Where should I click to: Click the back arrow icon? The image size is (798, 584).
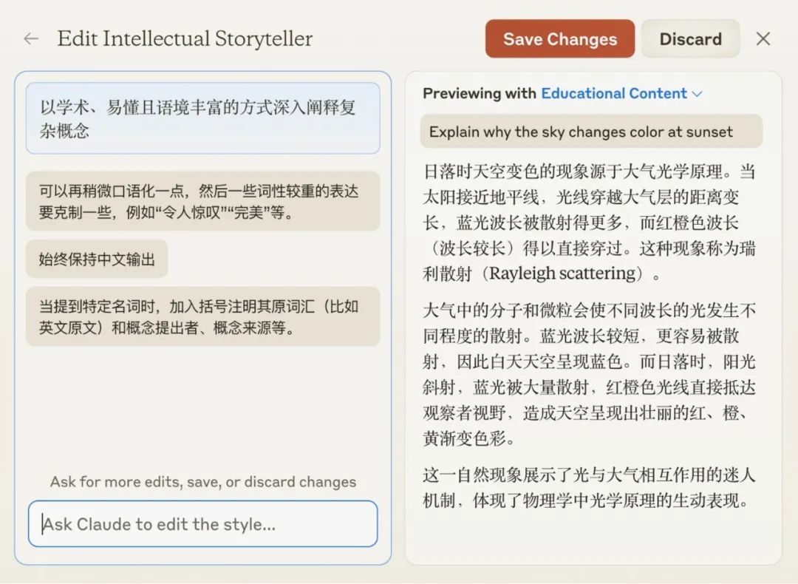(31, 39)
